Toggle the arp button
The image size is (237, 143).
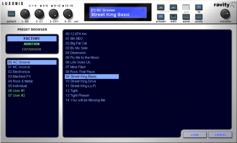186,7
